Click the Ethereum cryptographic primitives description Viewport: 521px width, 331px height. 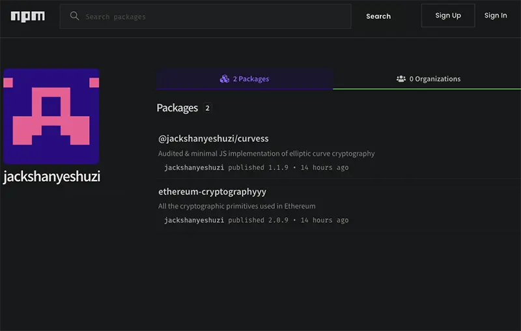[237, 206]
